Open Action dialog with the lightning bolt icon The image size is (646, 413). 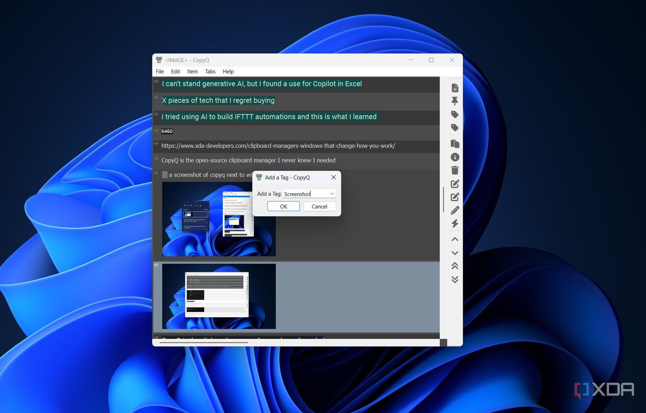click(455, 223)
